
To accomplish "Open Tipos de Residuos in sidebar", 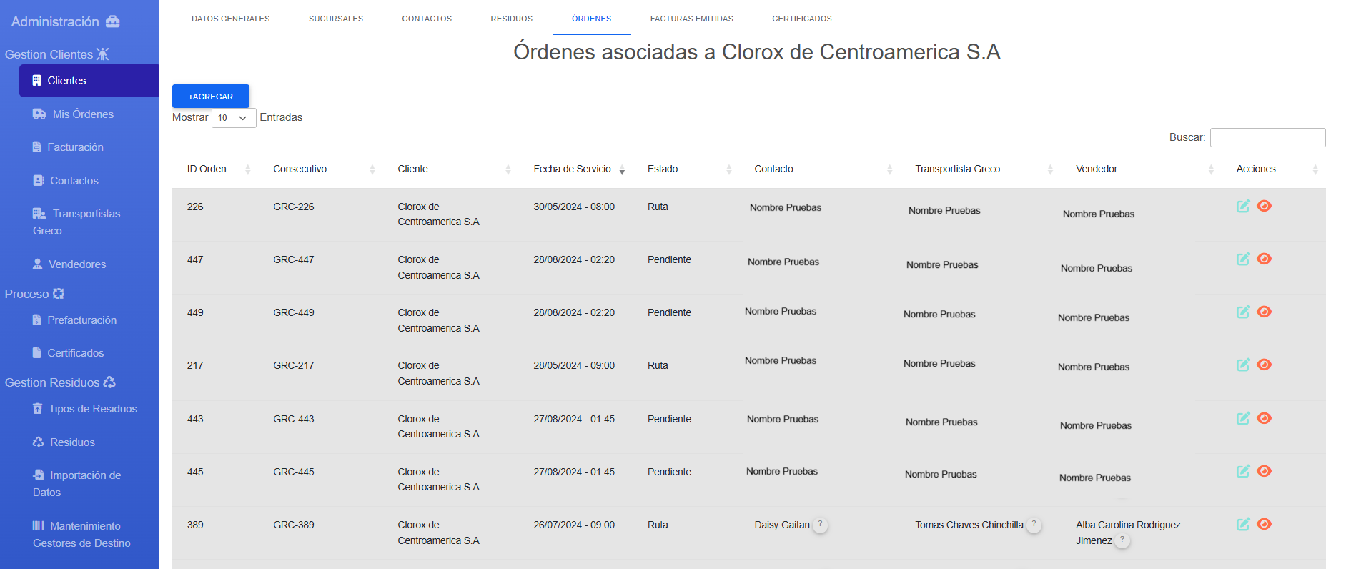I will [92, 409].
